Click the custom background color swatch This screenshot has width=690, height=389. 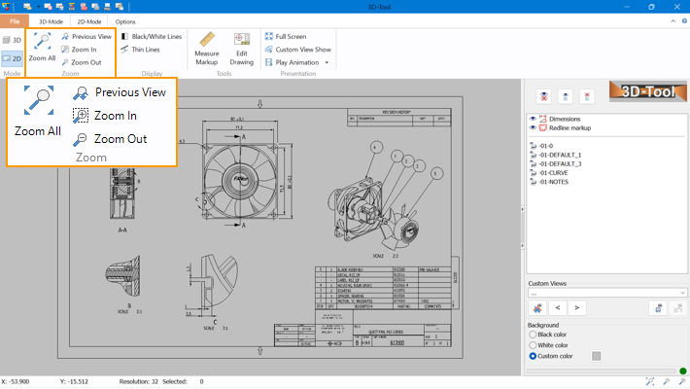pos(597,356)
